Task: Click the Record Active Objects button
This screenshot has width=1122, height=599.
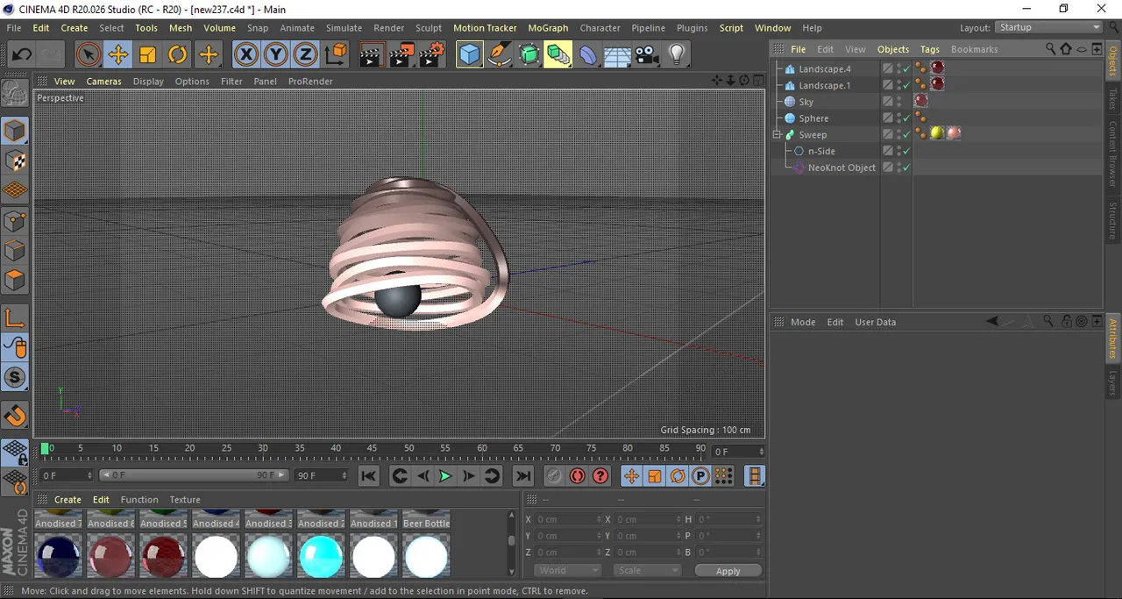Action: click(x=554, y=475)
